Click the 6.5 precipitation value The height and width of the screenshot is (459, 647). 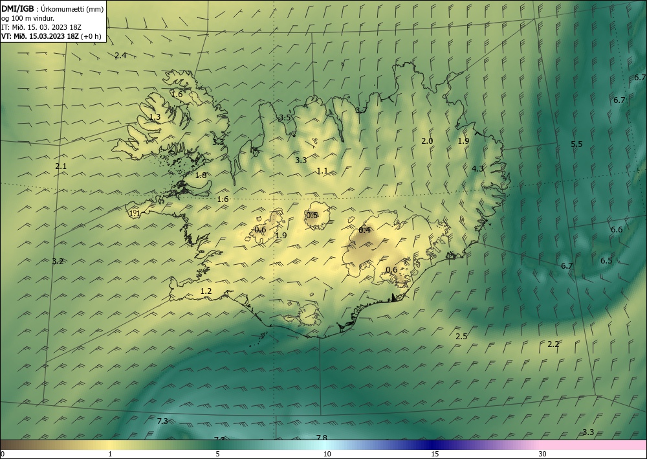tap(606, 260)
